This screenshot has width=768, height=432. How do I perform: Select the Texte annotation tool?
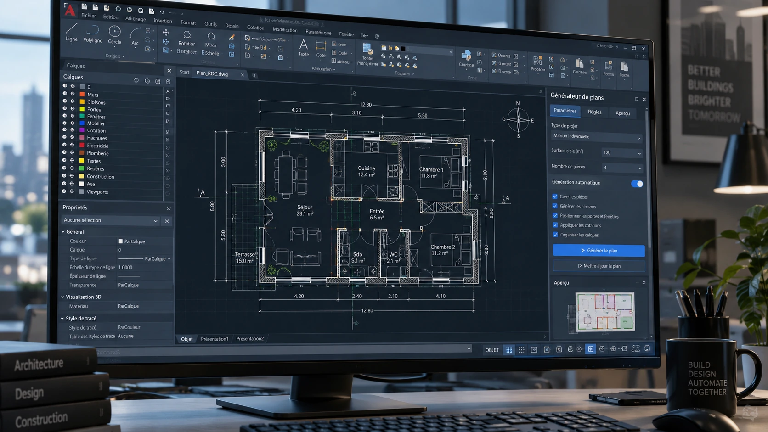point(304,48)
